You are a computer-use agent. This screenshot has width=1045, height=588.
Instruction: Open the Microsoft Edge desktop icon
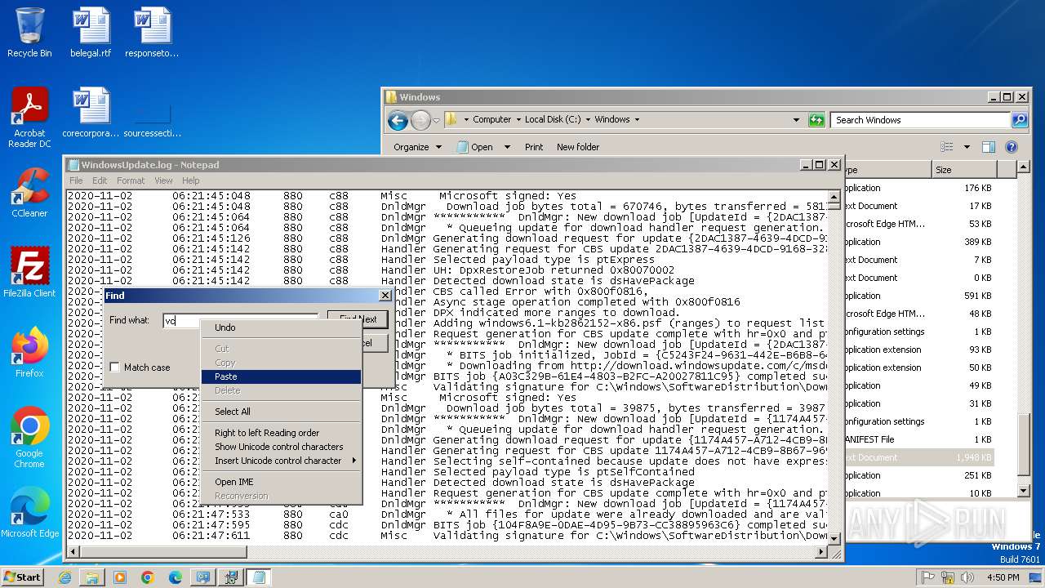click(x=29, y=512)
